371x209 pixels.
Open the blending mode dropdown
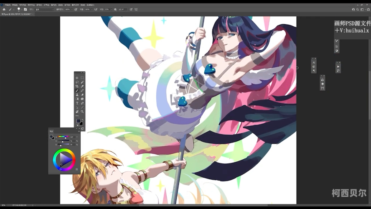pos(44,10)
